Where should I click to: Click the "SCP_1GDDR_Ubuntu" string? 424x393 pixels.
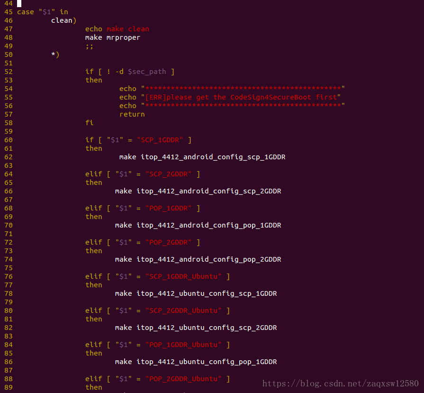click(x=183, y=276)
